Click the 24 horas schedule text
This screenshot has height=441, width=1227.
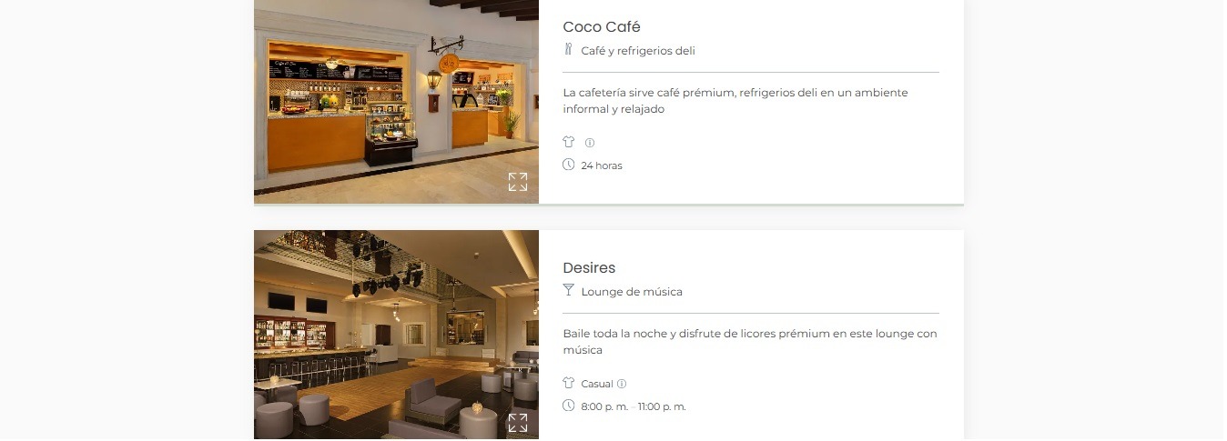click(x=602, y=165)
